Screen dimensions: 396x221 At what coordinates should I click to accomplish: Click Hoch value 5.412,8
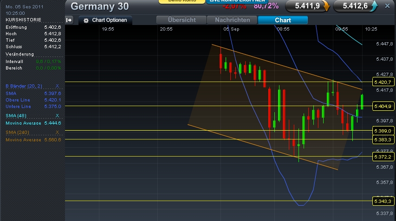[52, 34]
